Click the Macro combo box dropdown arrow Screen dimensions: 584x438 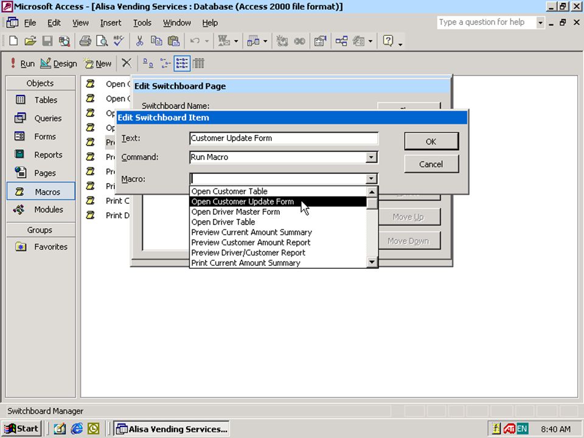click(371, 179)
